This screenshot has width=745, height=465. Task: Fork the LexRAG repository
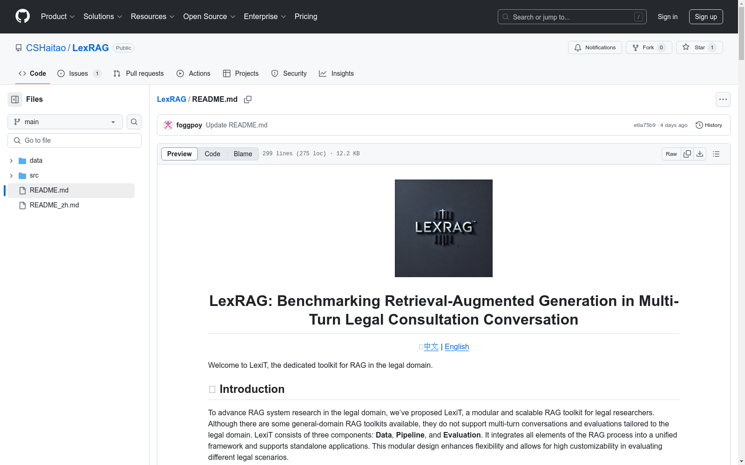click(x=649, y=47)
